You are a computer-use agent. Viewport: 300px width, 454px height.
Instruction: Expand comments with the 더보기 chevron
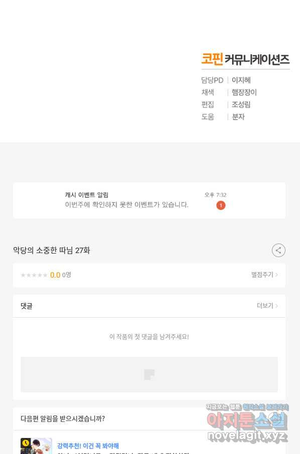point(276,306)
